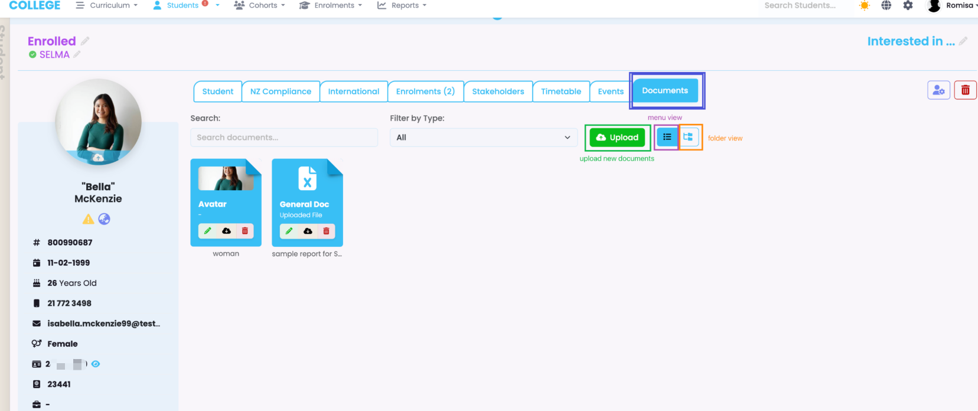Reveal the hidden ID number with eye icon
Image resolution: width=978 pixels, height=411 pixels.
[x=96, y=364]
